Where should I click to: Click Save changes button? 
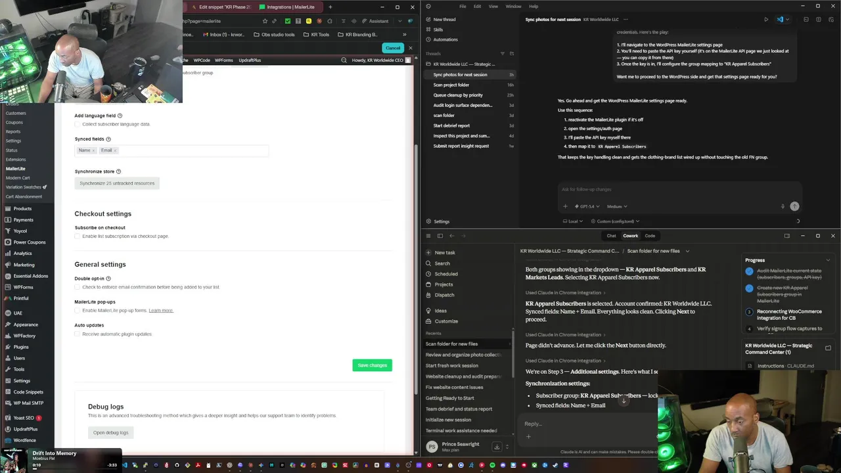pyautogui.click(x=372, y=365)
